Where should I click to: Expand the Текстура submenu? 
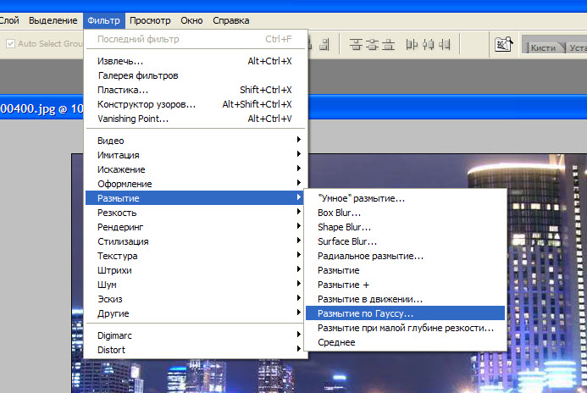click(195, 256)
